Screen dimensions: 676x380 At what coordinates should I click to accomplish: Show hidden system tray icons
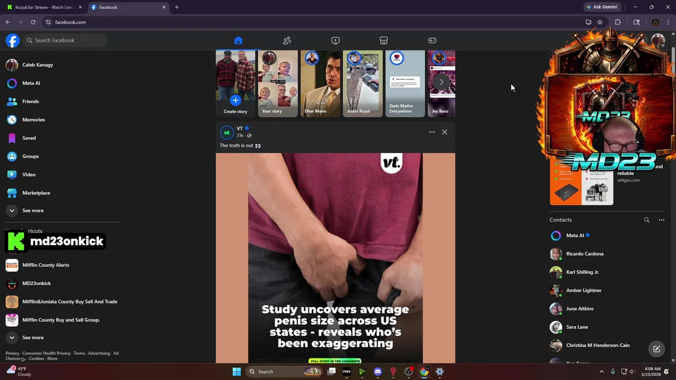coord(602,372)
